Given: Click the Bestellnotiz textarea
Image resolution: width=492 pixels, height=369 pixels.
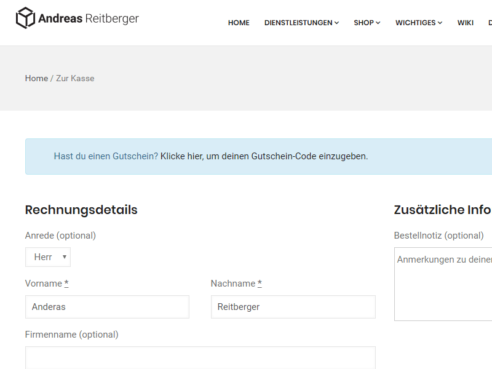Looking at the screenshot, I should tap(443, 284).
